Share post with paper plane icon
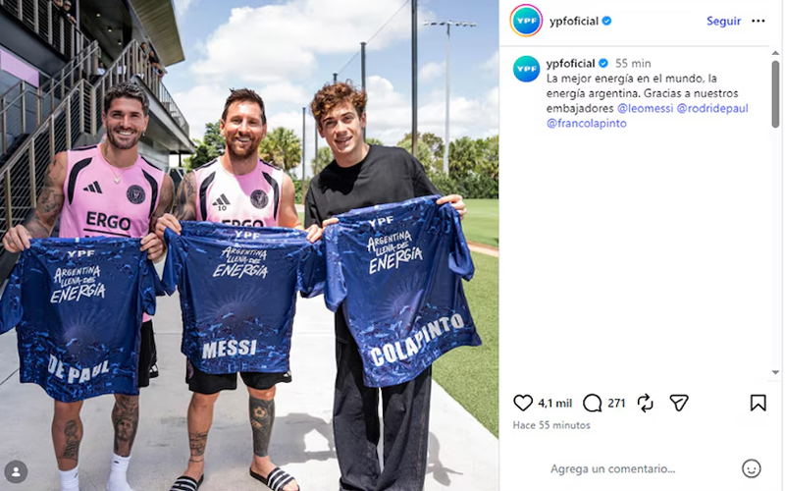Viewport: 785px width, 491px height. click(679, 403)
